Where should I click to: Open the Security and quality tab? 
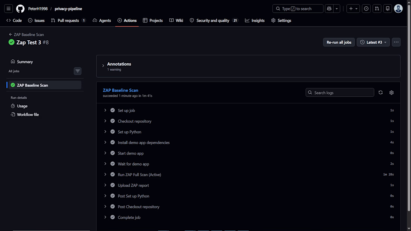pos(214,21)
